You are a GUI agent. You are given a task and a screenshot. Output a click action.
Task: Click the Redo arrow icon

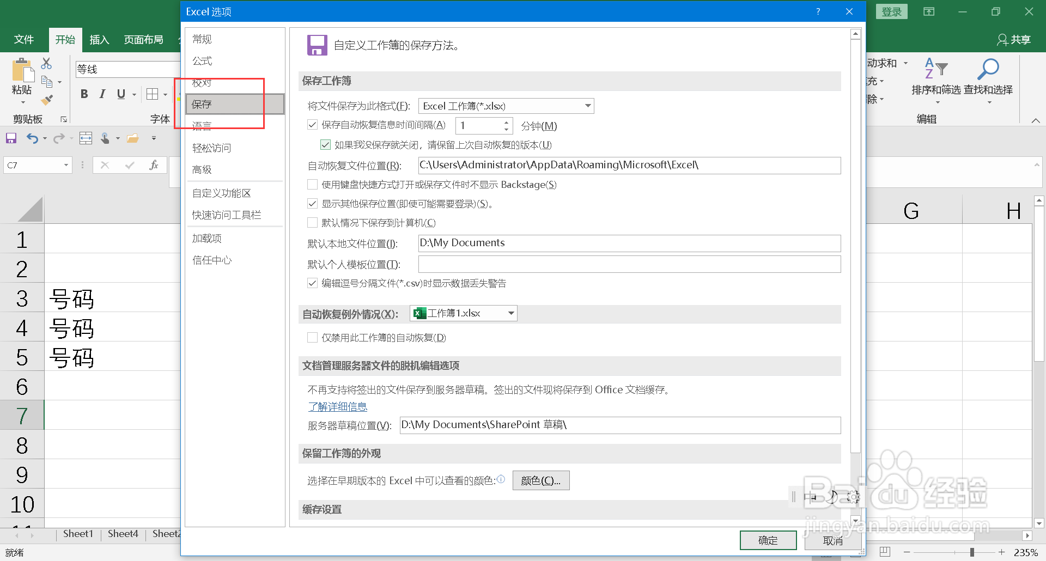point(59,138)
